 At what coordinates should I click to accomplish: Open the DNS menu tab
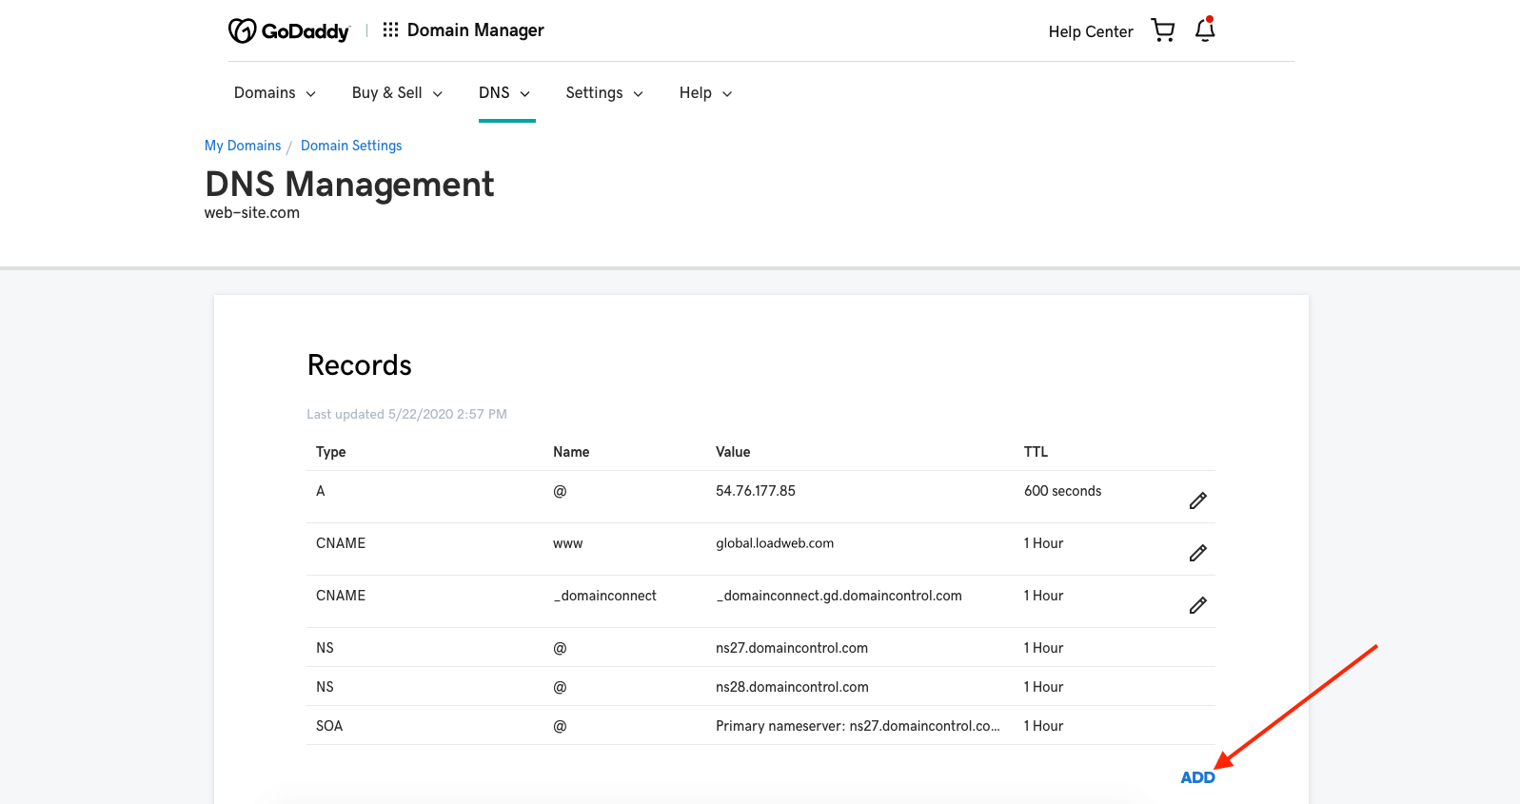pos(504,93)
